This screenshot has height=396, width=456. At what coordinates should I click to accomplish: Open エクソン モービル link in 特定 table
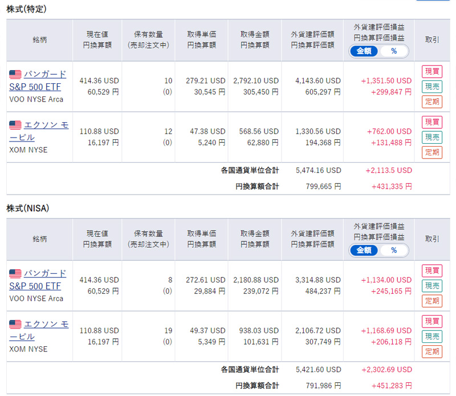[39, 131]
